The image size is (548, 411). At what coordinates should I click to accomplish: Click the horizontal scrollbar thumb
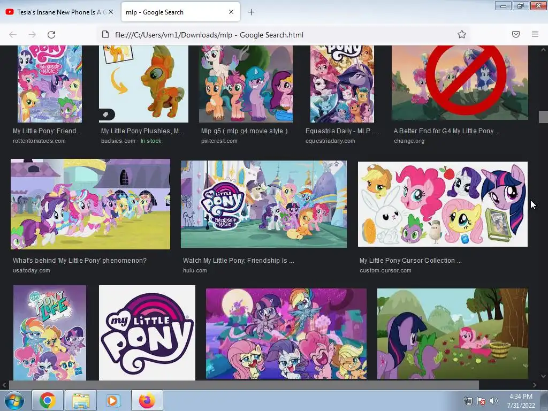tap(243, 385)
